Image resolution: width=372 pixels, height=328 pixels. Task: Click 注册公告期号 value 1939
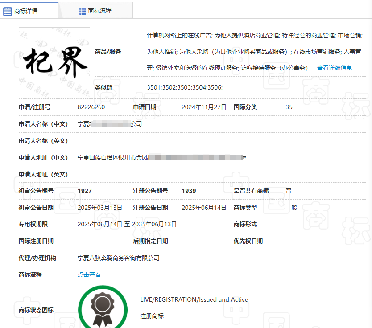pyautogui.click(x=189, y=191)
